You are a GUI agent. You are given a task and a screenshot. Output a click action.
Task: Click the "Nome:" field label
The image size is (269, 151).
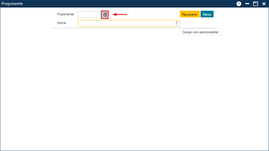click(x=62, y=23)
